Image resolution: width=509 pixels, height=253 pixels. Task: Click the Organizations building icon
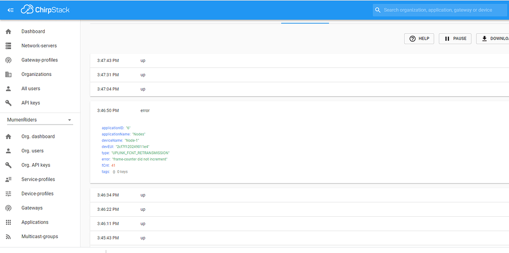[8, 74]
